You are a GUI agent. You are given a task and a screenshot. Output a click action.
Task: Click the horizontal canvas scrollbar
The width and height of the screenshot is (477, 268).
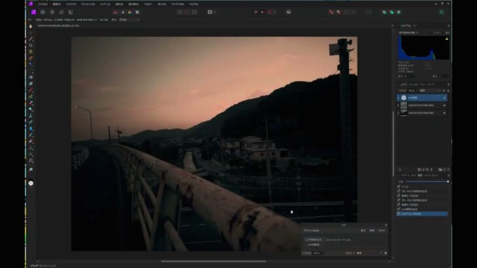point(214,261)
